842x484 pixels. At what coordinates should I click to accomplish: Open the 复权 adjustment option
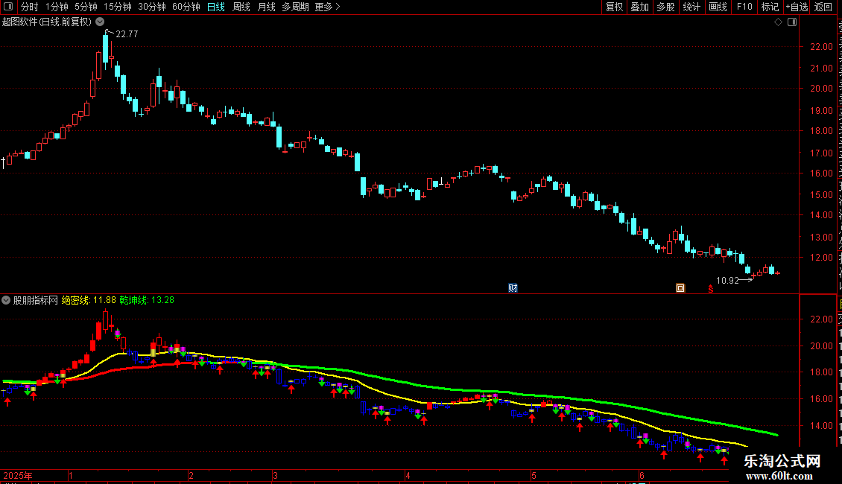pyautogui.click(x=614, y=7)
